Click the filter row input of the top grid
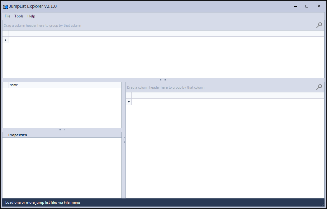 (x=166, y=40)
